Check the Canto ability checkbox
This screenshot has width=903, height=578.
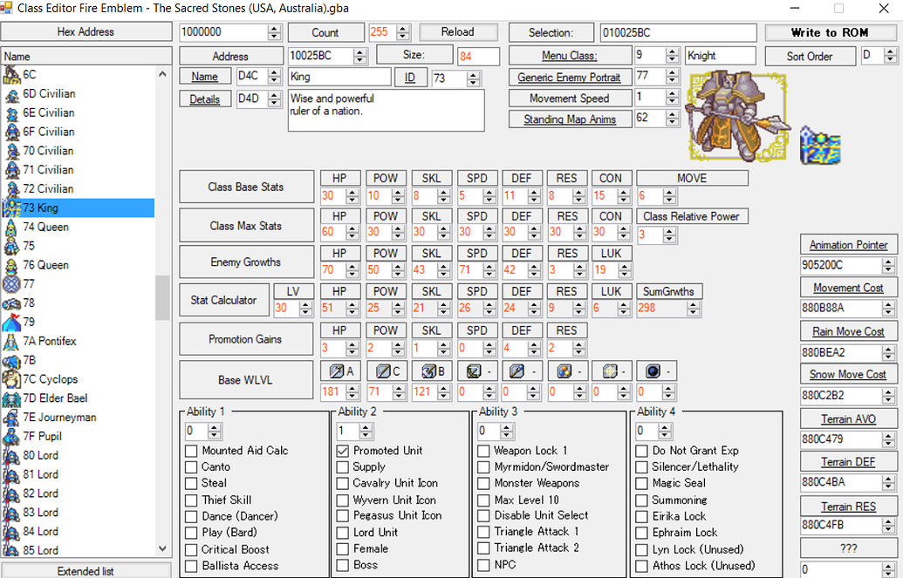point(190,467)
